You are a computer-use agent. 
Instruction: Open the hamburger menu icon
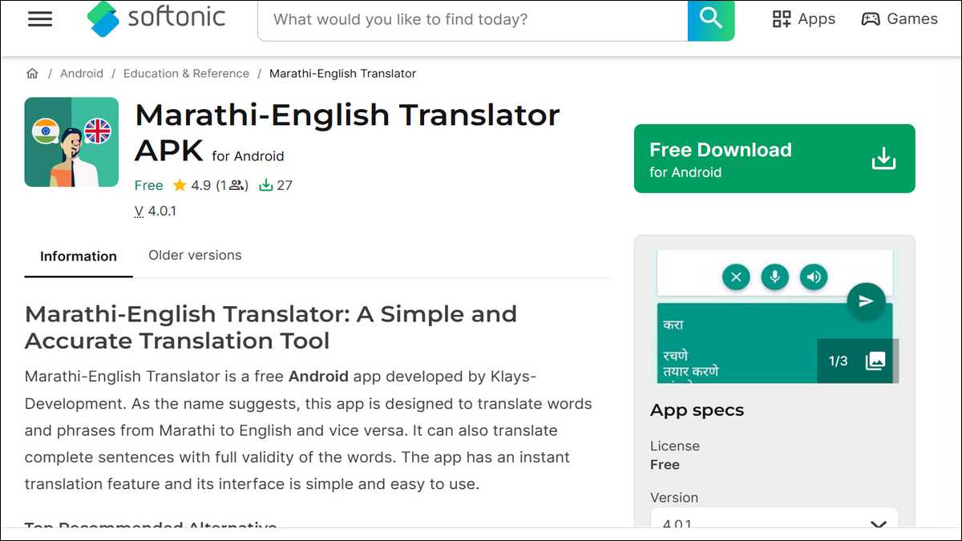40,19
